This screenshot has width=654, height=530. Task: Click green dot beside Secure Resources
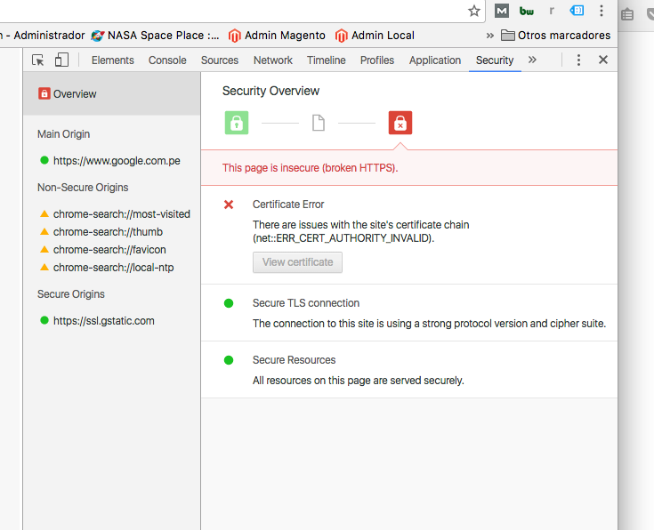229,360
